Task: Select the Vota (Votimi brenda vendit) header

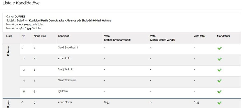Action: tap(117, 38)
